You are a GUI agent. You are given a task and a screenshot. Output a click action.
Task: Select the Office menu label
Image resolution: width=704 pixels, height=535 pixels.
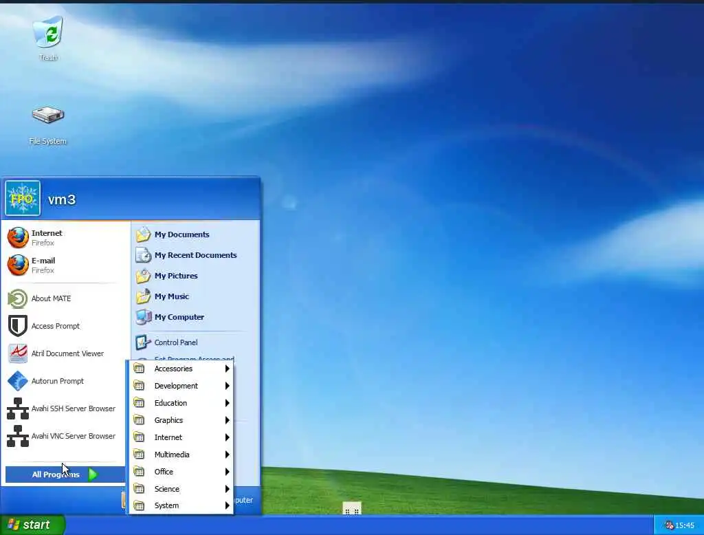(x=164, y=472)
